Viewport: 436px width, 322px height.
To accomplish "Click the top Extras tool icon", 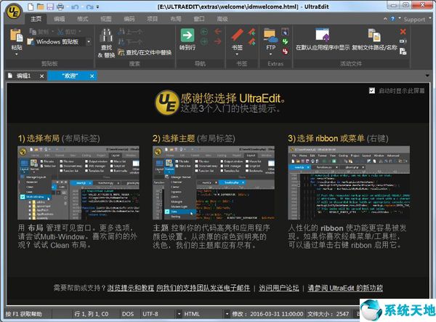I will click(285, 32).
